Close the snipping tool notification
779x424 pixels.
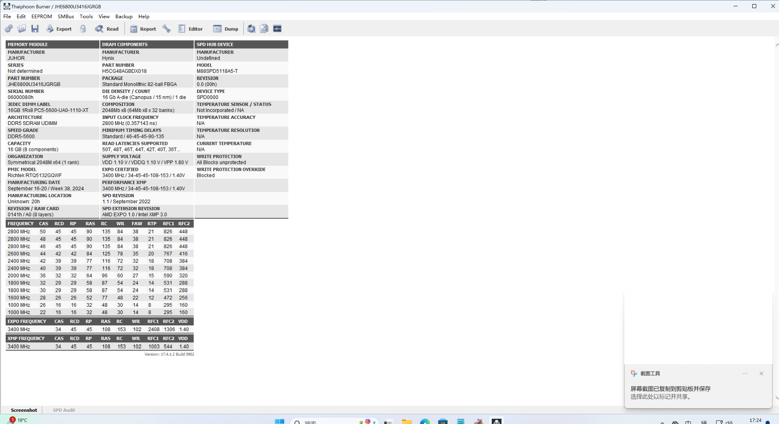762,374
